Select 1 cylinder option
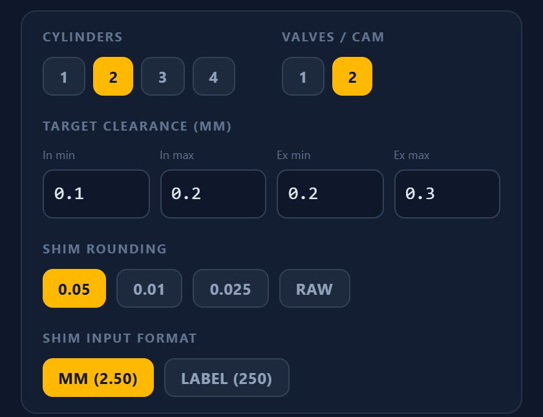543x417 pixels. tap(64, 76)
